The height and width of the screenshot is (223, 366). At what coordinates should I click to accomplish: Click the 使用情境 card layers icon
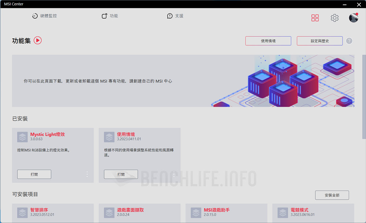(109, 137)
